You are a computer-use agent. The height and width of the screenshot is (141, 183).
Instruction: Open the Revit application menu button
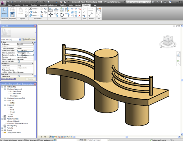[x=3, y=3]
